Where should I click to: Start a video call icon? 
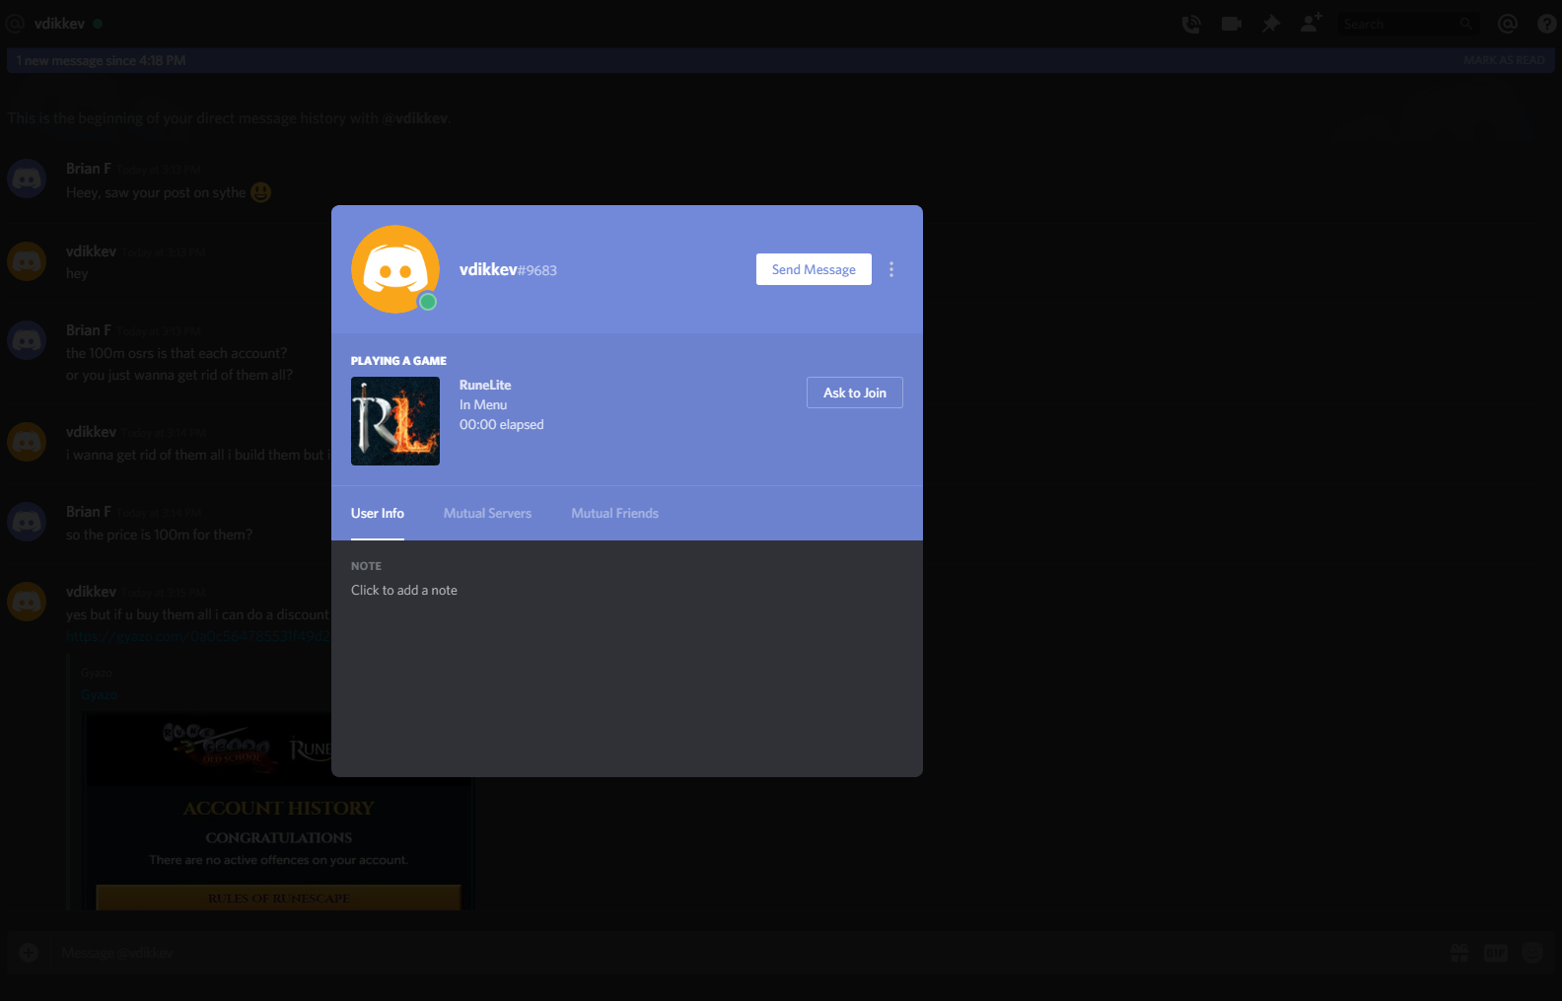click(1232, 24)
